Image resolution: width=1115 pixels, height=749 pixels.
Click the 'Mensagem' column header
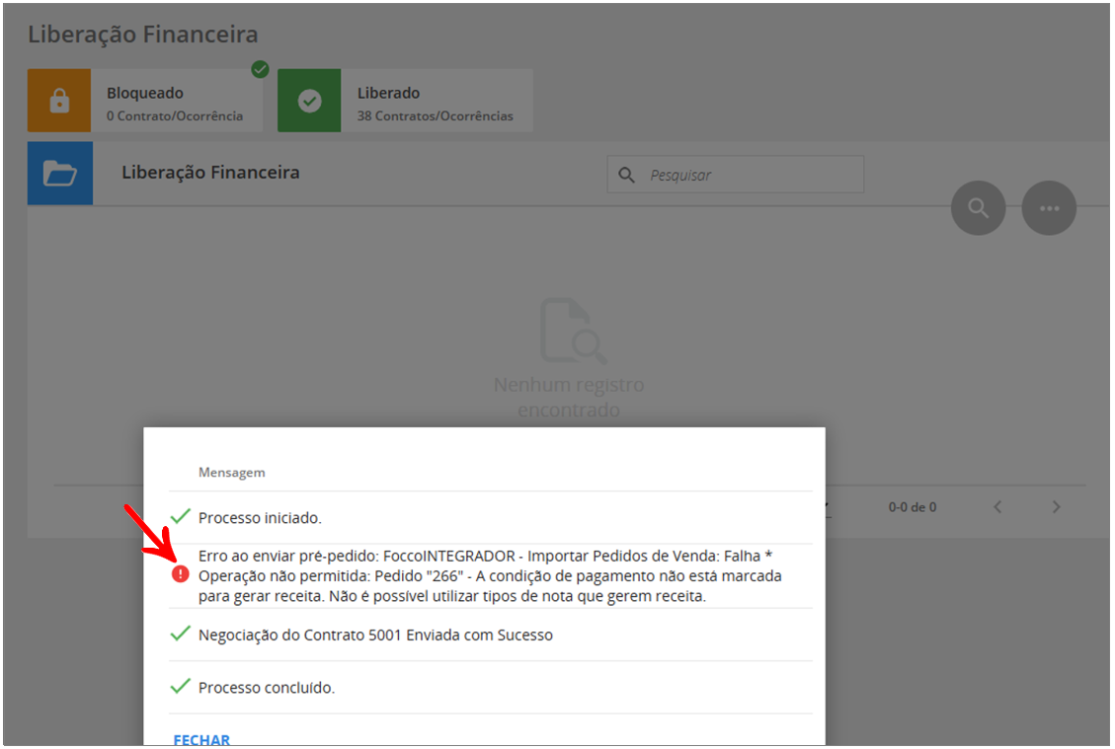pos(232,473)
